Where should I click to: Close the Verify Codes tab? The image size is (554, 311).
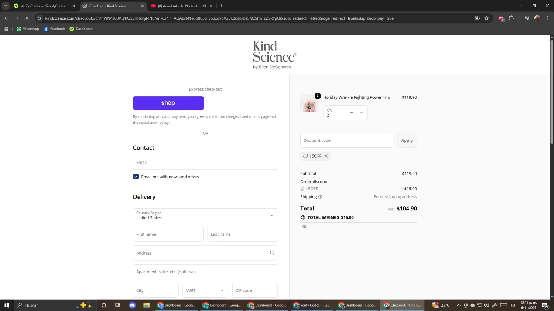(x=73, y=6)
